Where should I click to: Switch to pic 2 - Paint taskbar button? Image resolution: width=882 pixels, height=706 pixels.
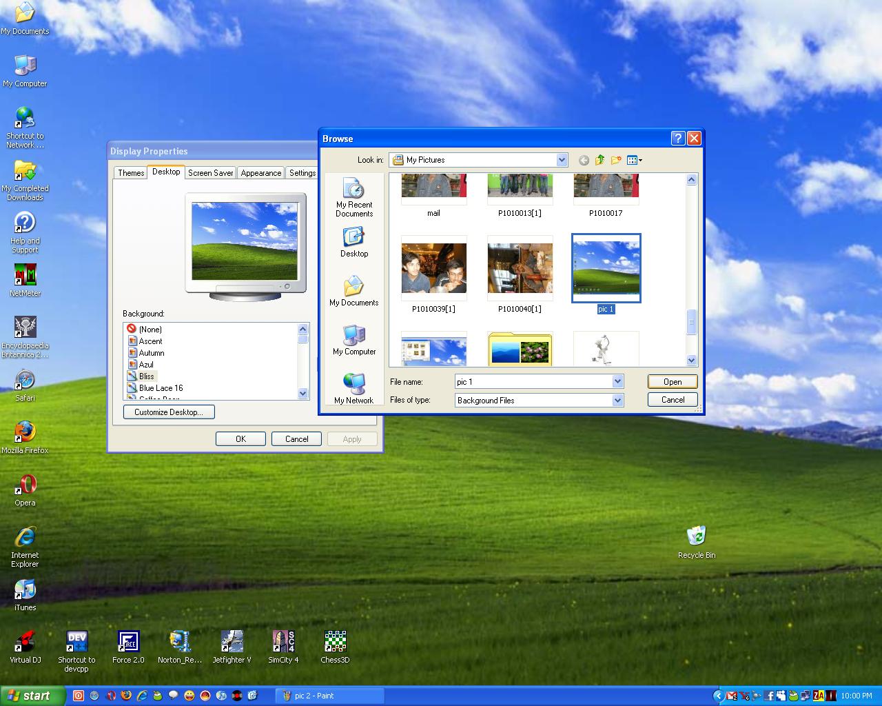(329, 696)
